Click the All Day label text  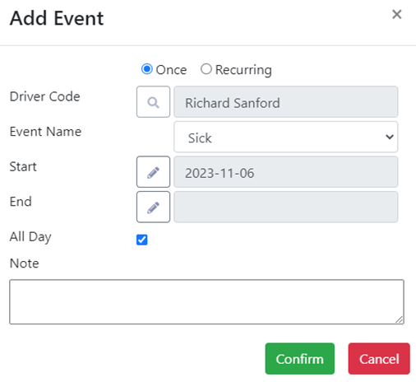(x=30, y=237)
